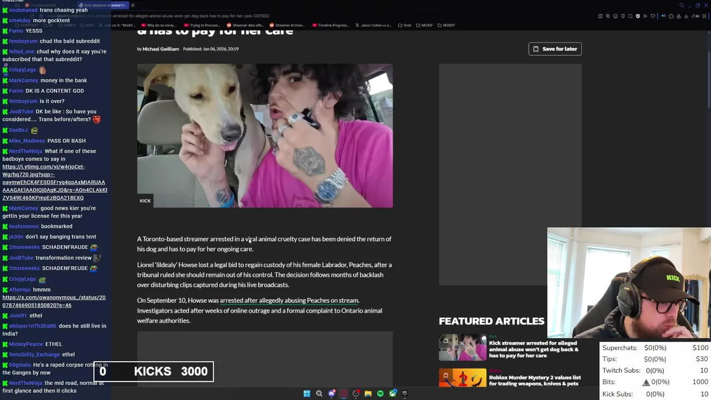Expand the MIZKIF bookmarks folder
Image resolution: width=711 pixels, height=400 pixels.
click(x=424, y=25)
